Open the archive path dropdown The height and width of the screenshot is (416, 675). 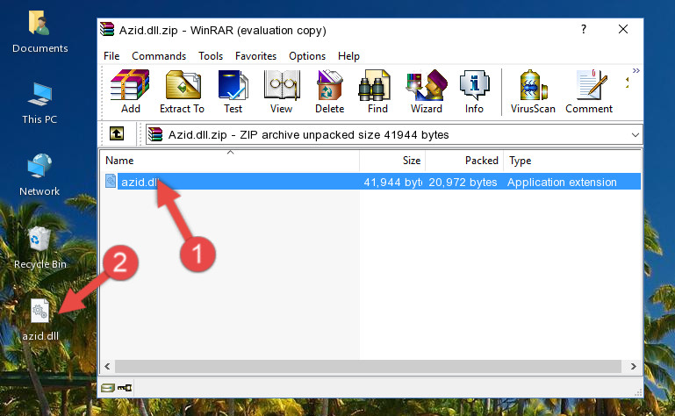635,135
